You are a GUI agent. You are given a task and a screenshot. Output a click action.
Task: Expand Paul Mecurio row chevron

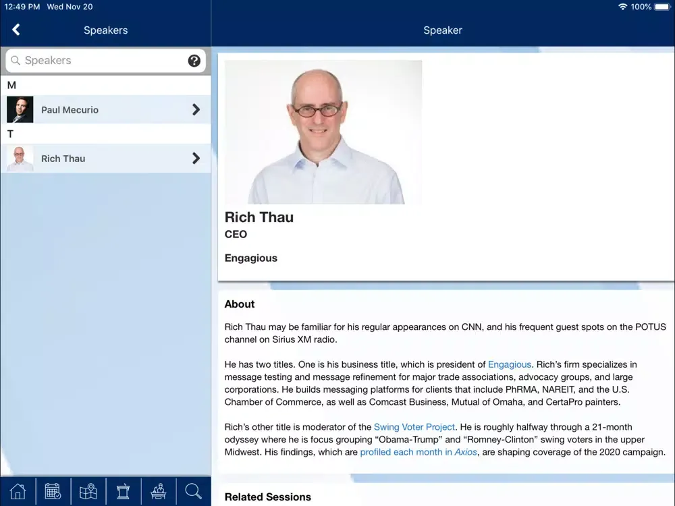pos(196,110)
